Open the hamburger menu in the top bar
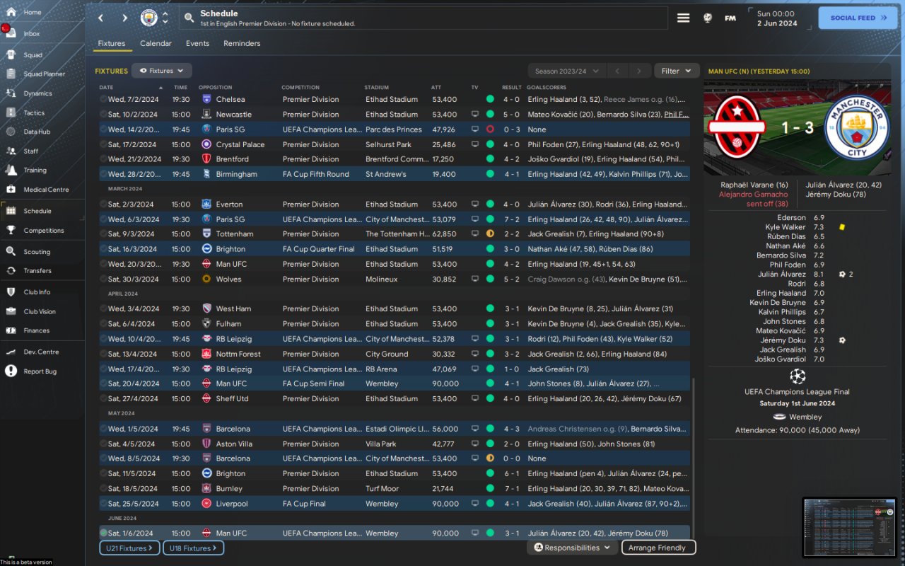 pos(683,18)
